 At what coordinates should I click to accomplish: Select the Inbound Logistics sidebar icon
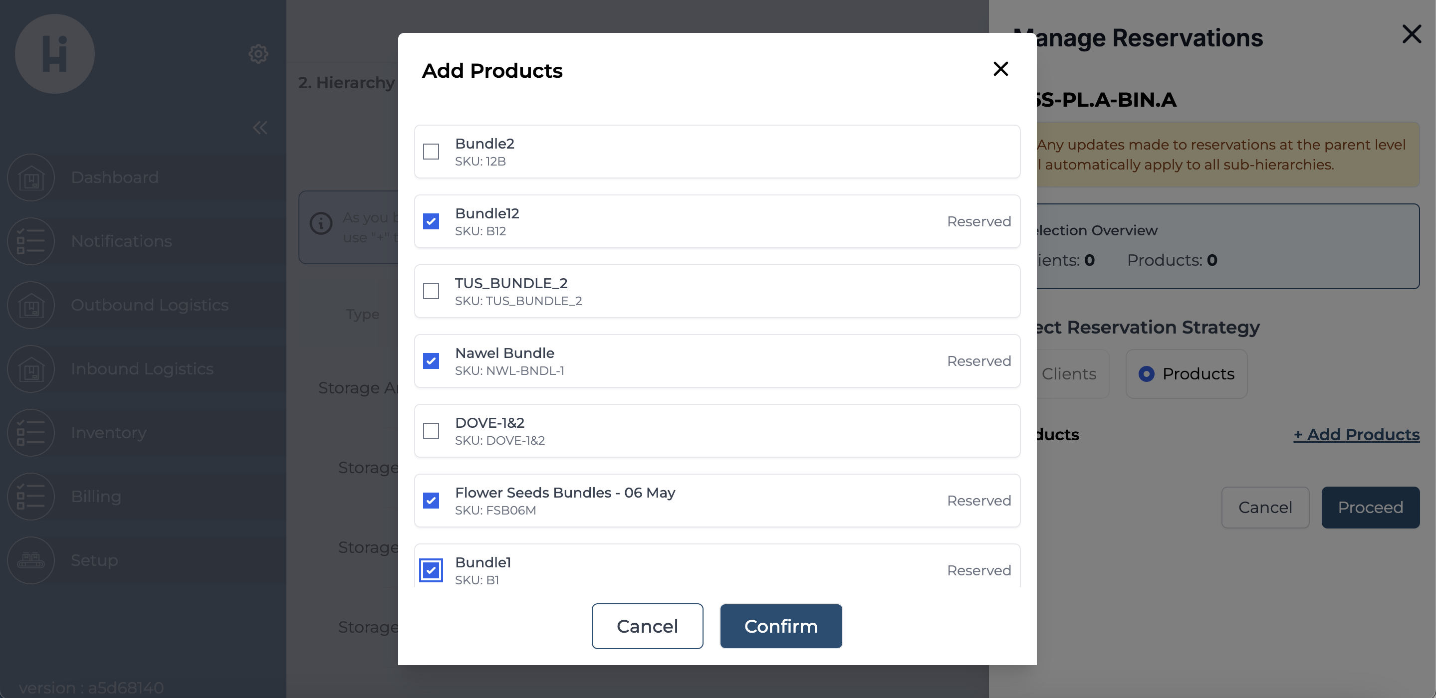click(31, 369)
